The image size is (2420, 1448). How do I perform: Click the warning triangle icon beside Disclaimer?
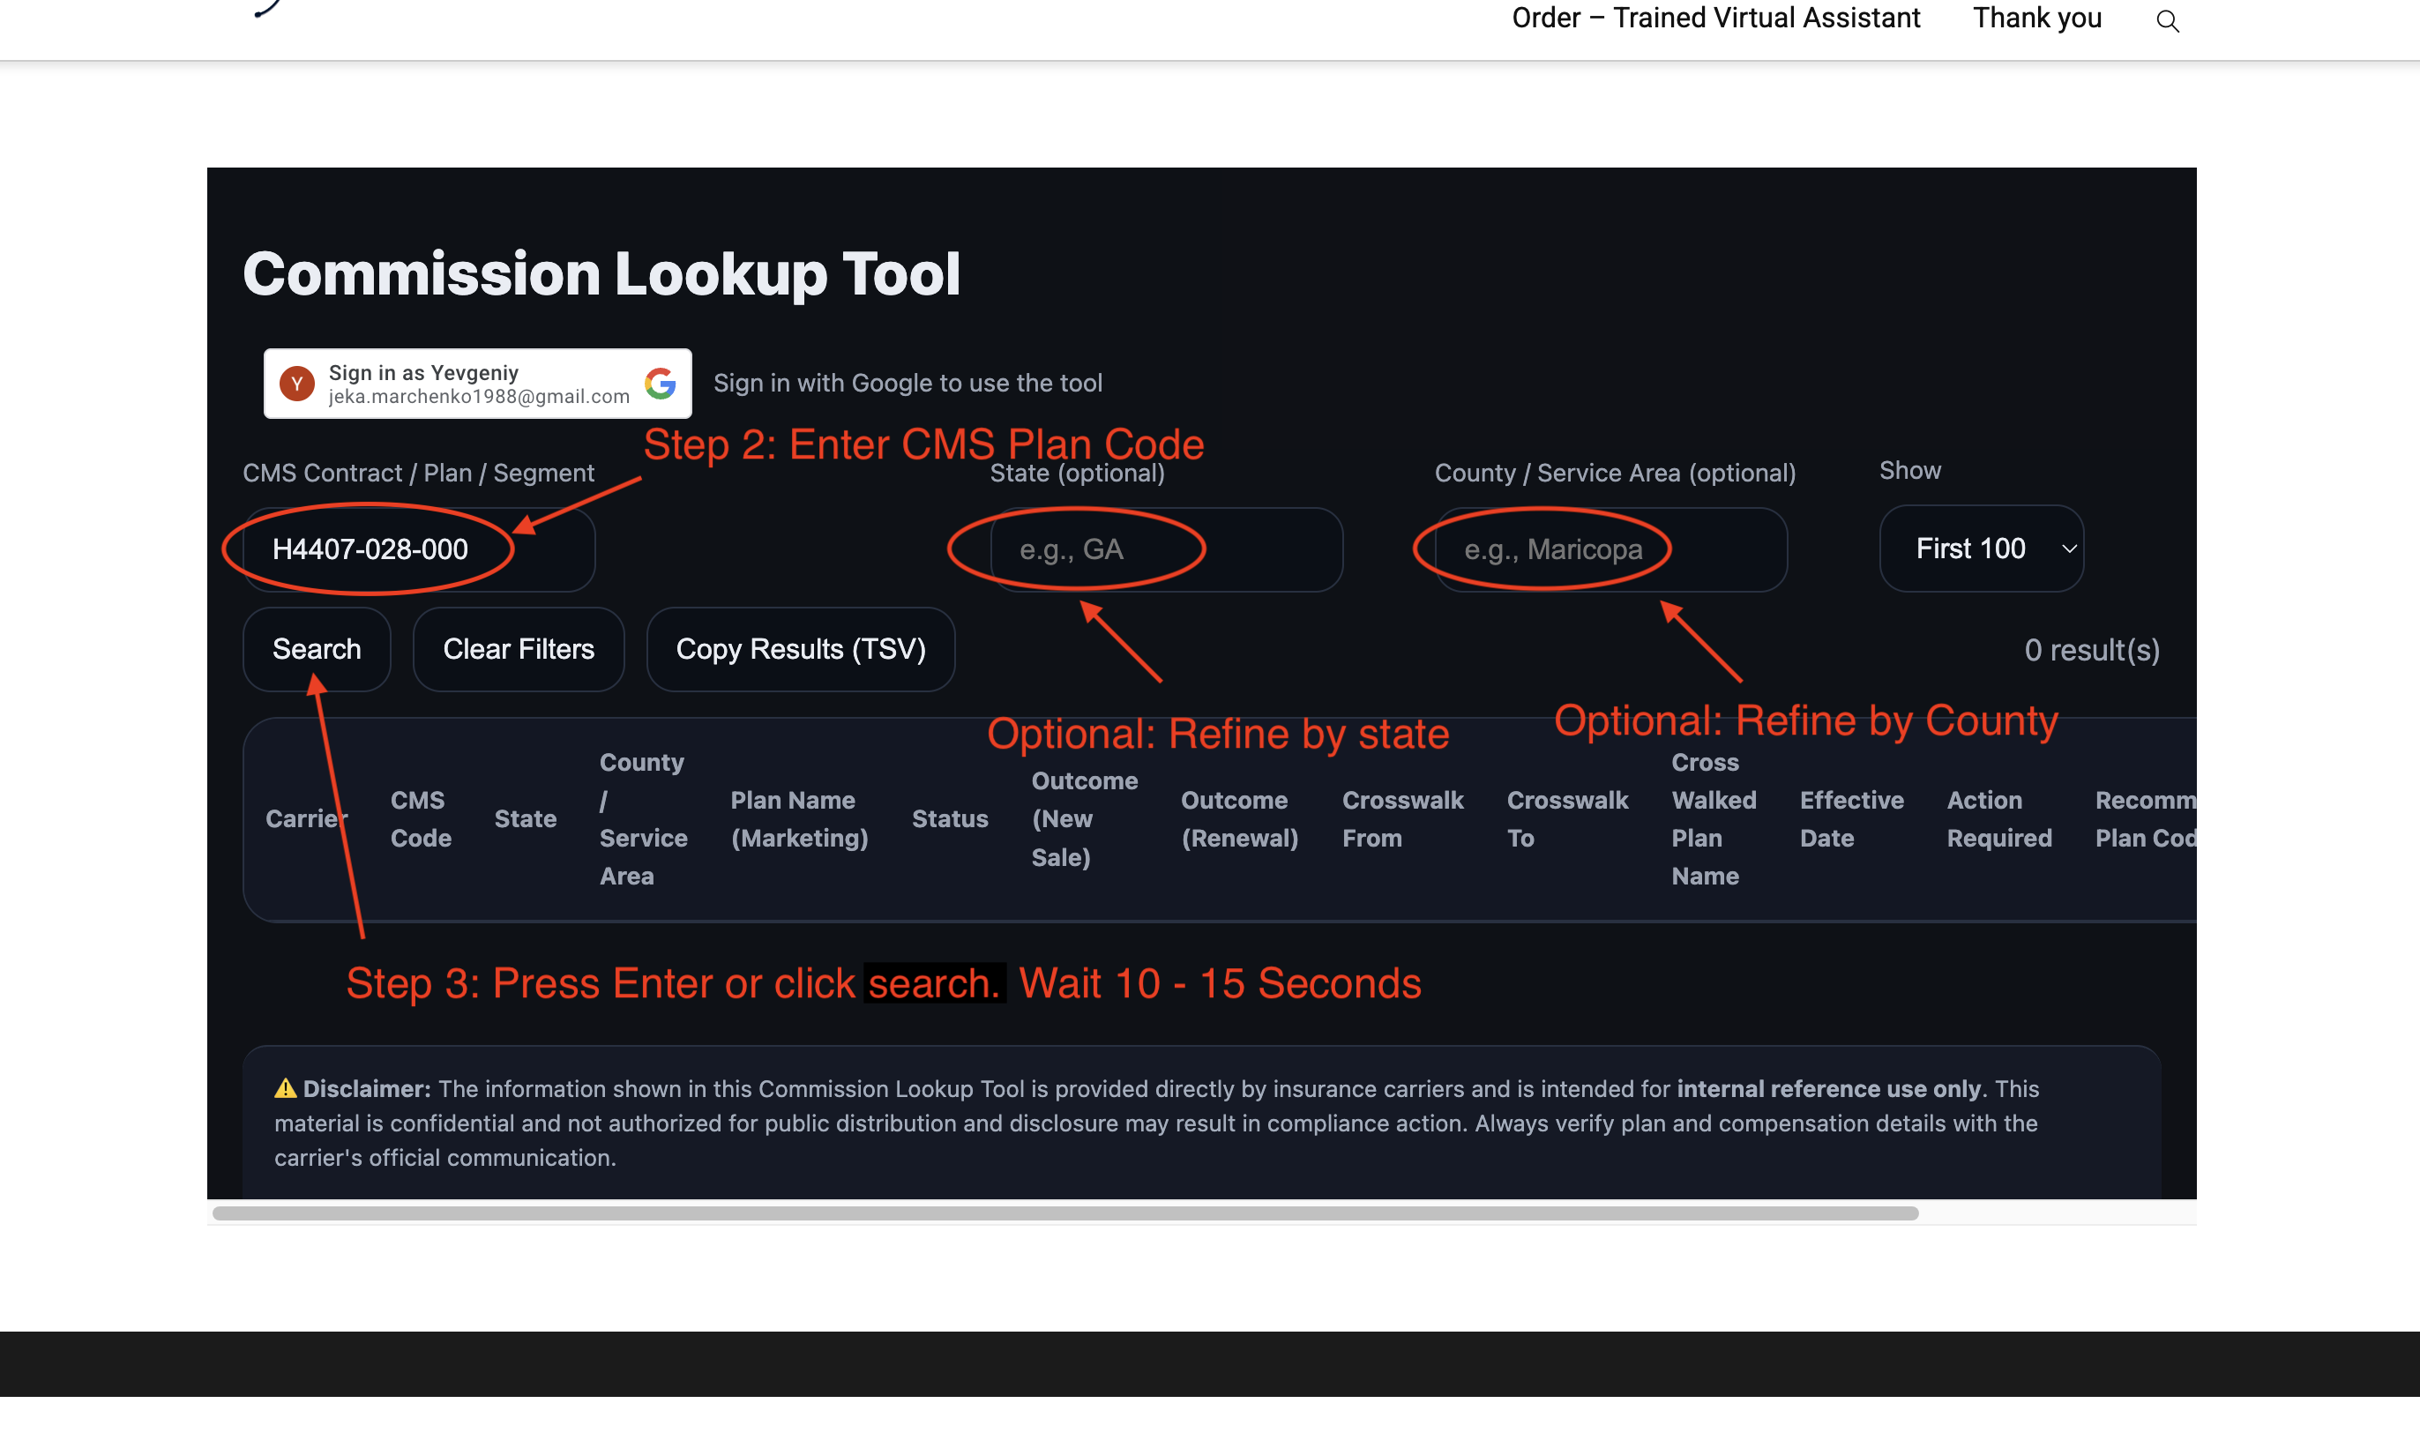pos(285,1088)
